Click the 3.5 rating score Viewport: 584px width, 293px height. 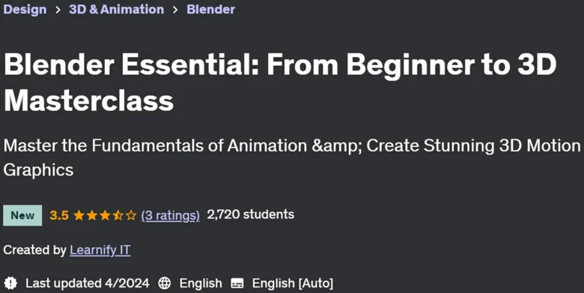(x=59, y=215)
